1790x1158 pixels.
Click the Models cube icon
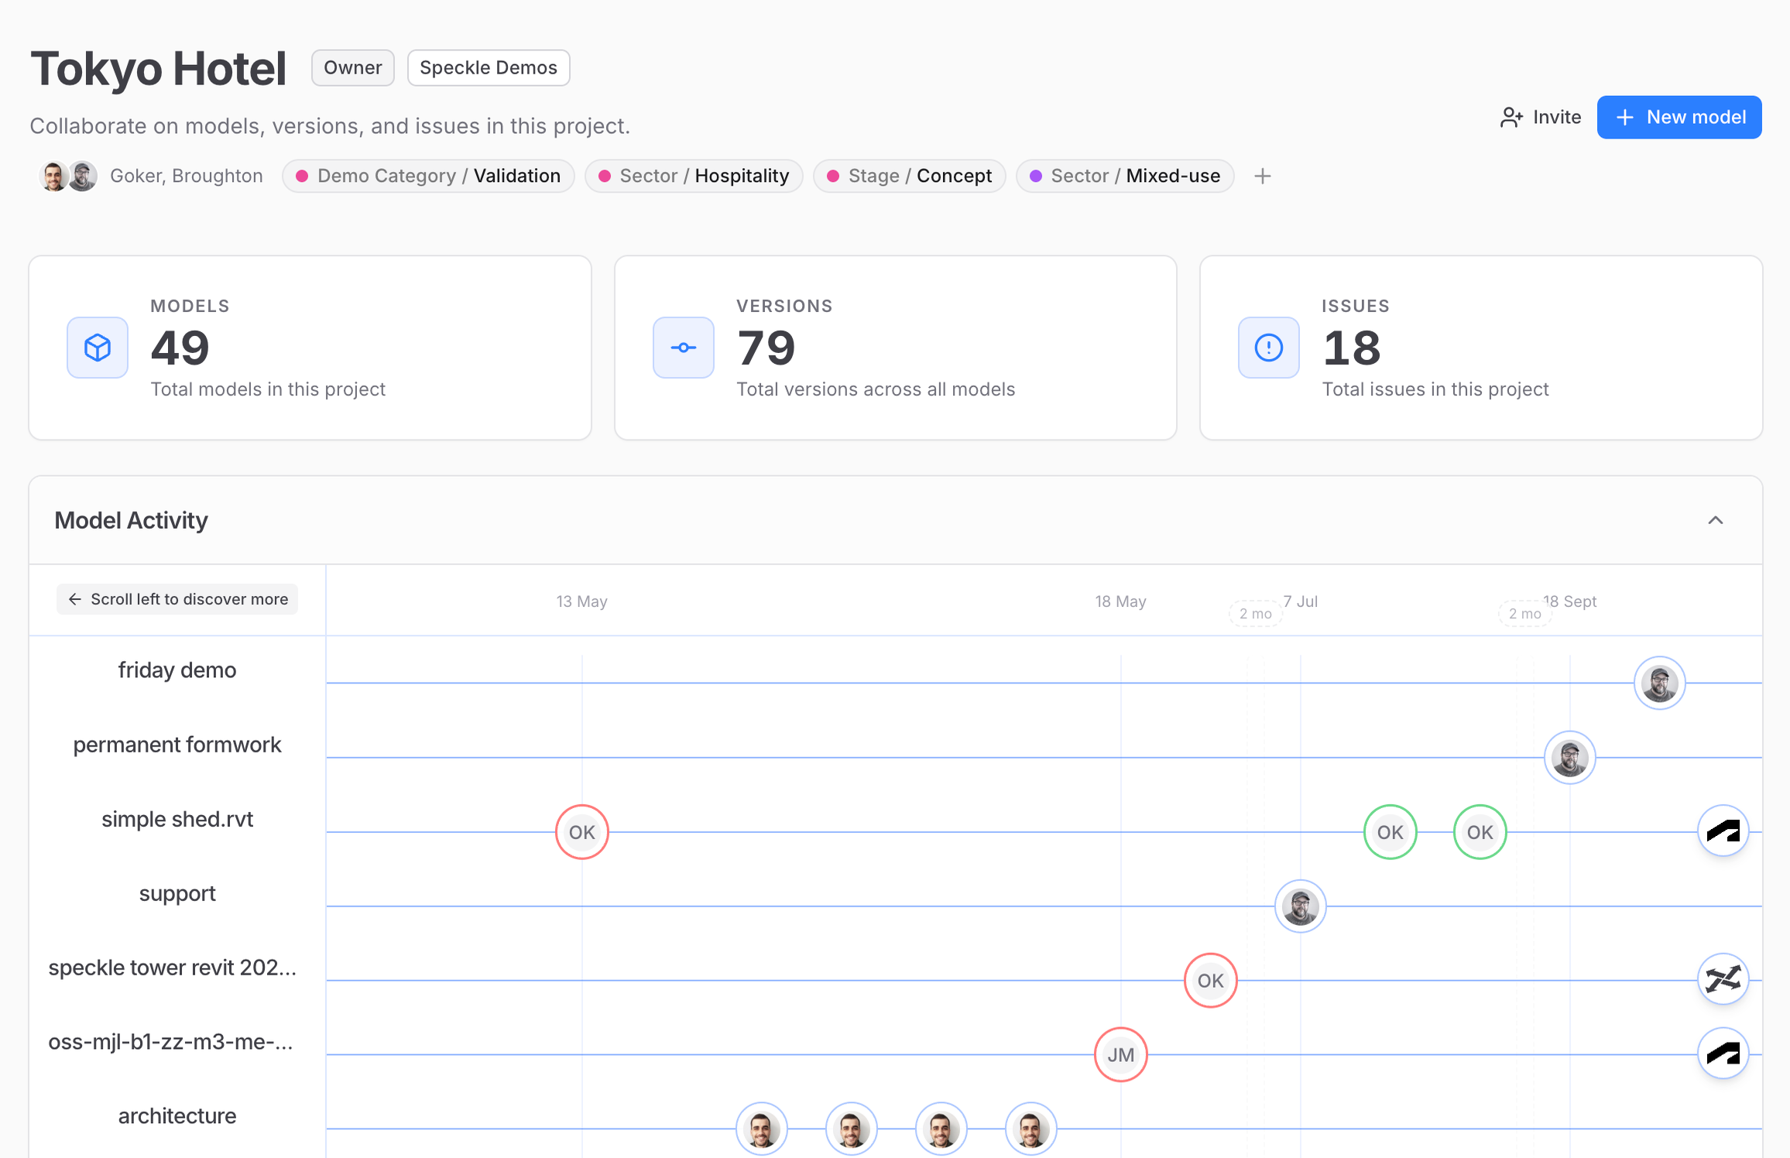(x=98, y=348)
